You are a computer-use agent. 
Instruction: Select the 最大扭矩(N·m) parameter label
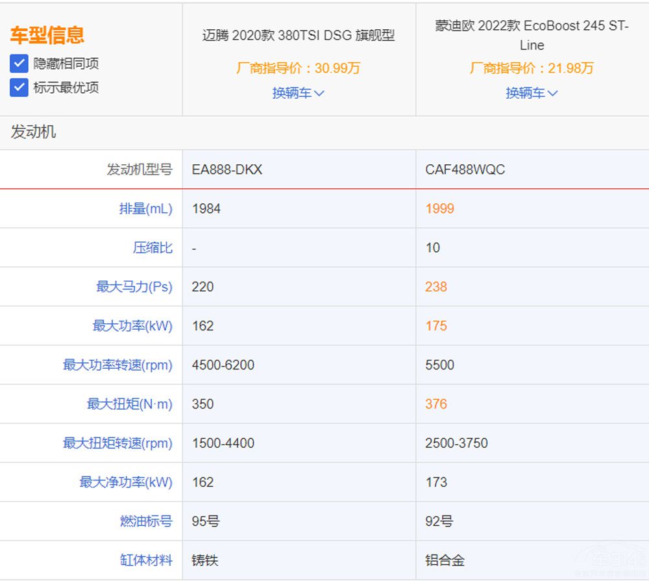[x=130, y=404]
